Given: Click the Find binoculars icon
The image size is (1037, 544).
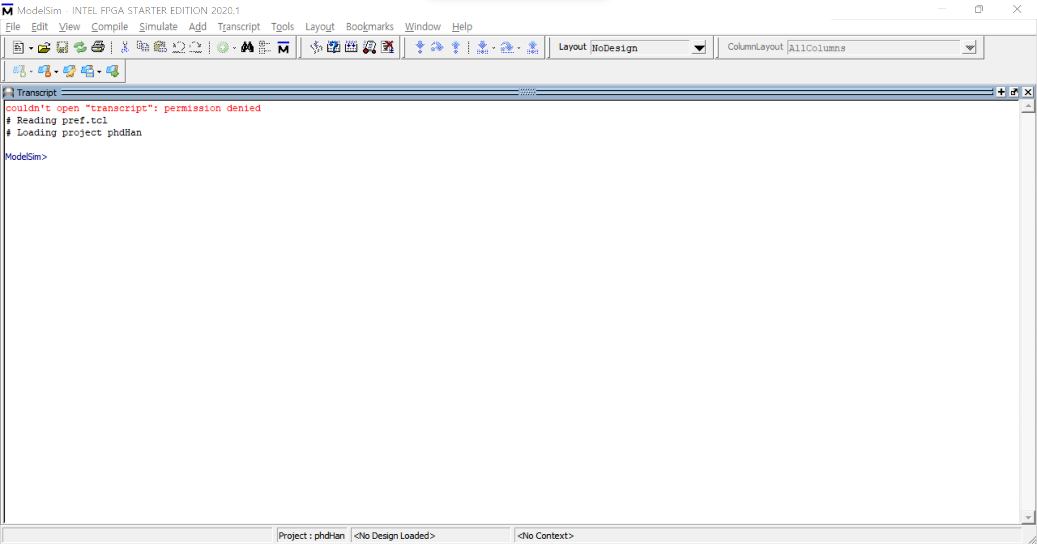Looking at the screenshot, I should click(247, 47).
